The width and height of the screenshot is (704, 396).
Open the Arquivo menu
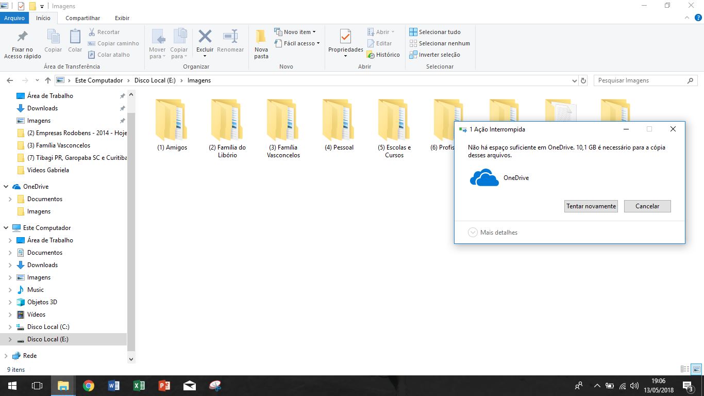[x=14, y=18]
